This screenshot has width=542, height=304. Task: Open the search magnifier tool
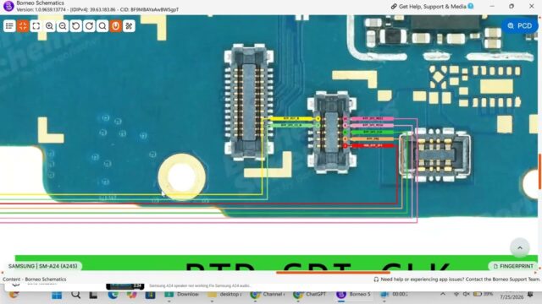tap(102, 26)
